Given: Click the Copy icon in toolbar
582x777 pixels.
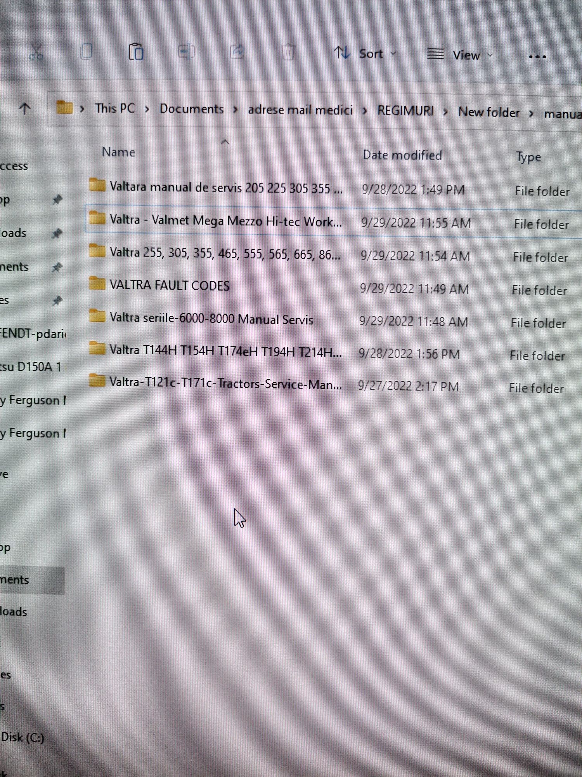Looking at the screenshot, I should click(x=86, y=51).
